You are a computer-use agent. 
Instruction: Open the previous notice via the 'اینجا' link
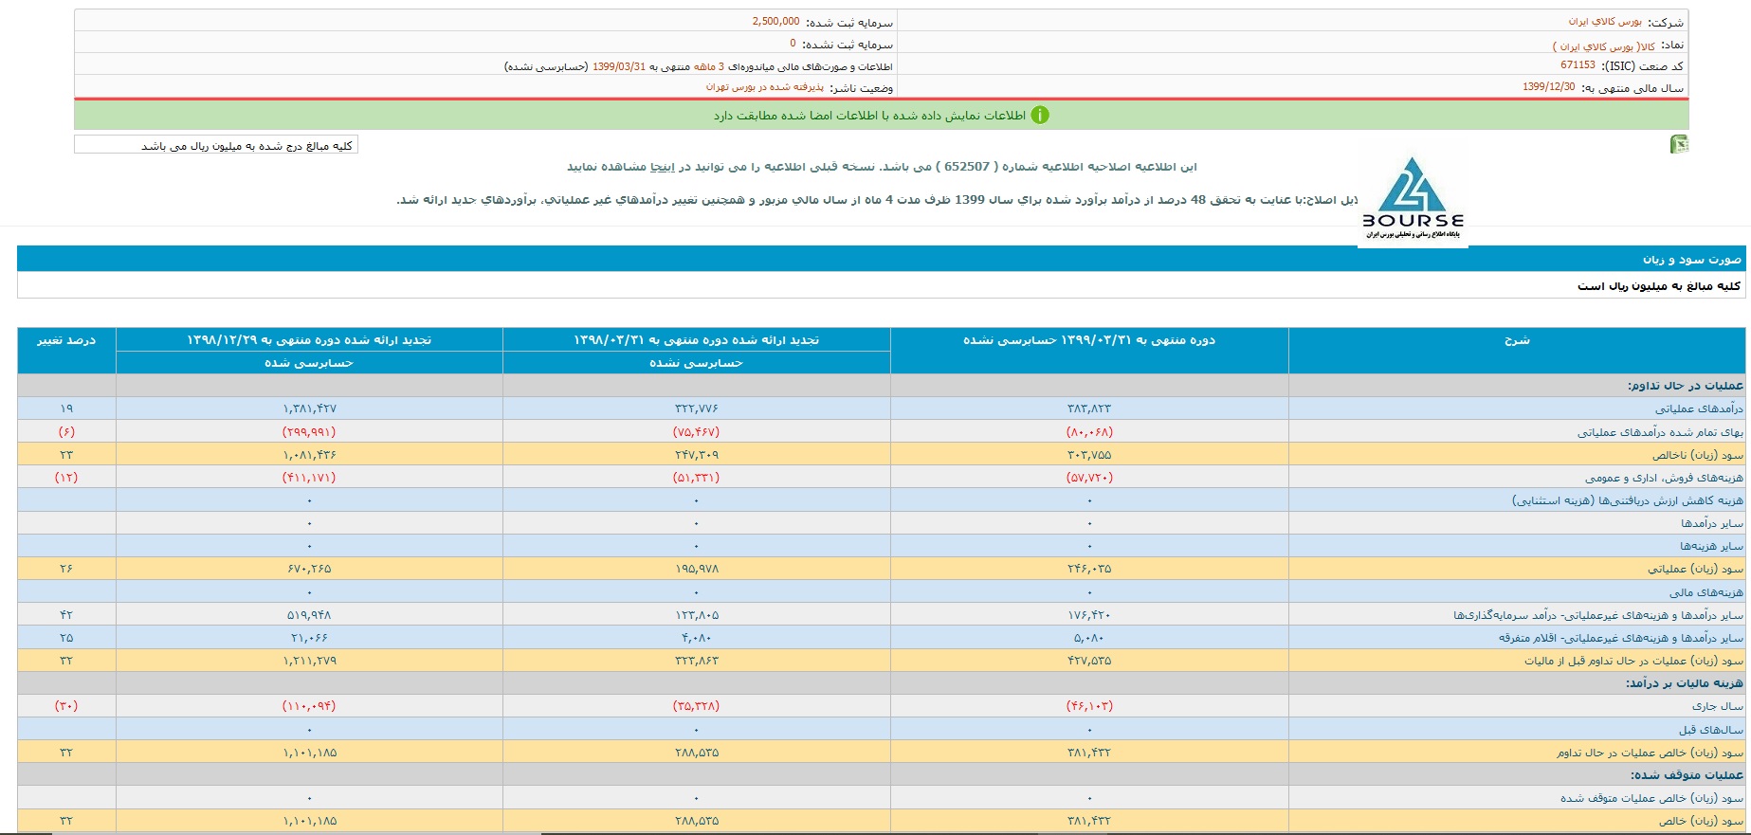click(662, 167)
